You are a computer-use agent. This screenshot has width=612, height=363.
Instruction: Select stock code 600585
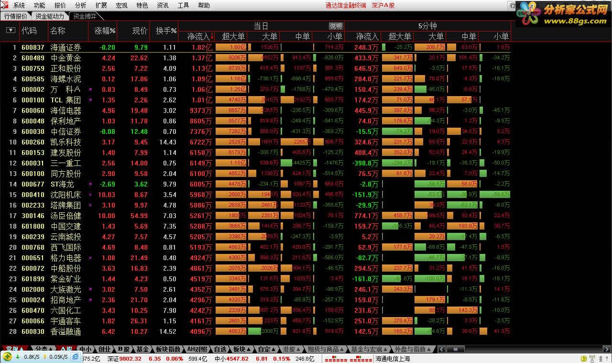pyautogui.click(x=33, y=79)
